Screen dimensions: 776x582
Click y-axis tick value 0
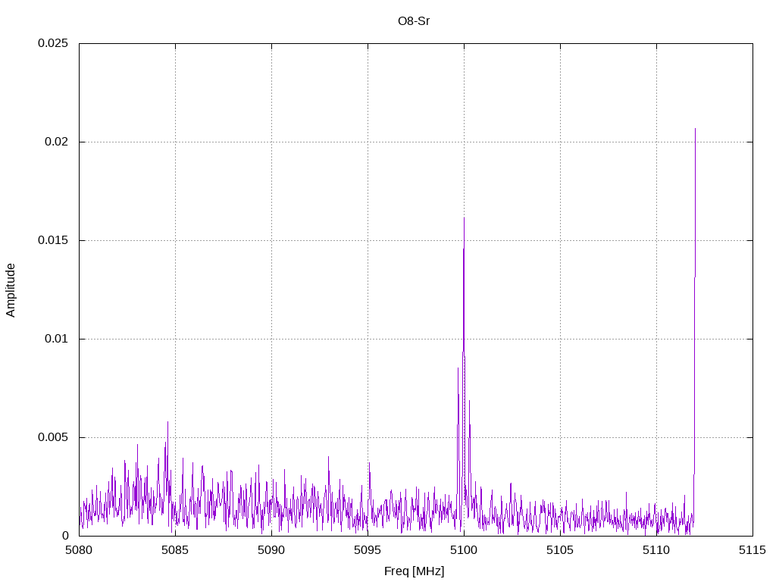pyautogui.click(x=65, y=536)
